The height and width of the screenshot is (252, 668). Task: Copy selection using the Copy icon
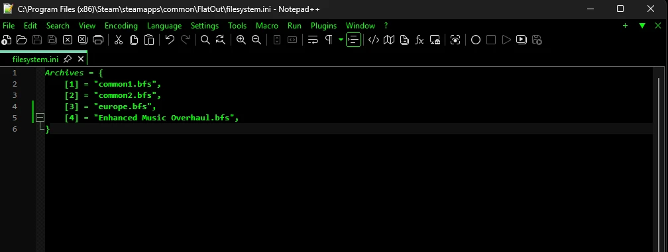pos(134,40)
